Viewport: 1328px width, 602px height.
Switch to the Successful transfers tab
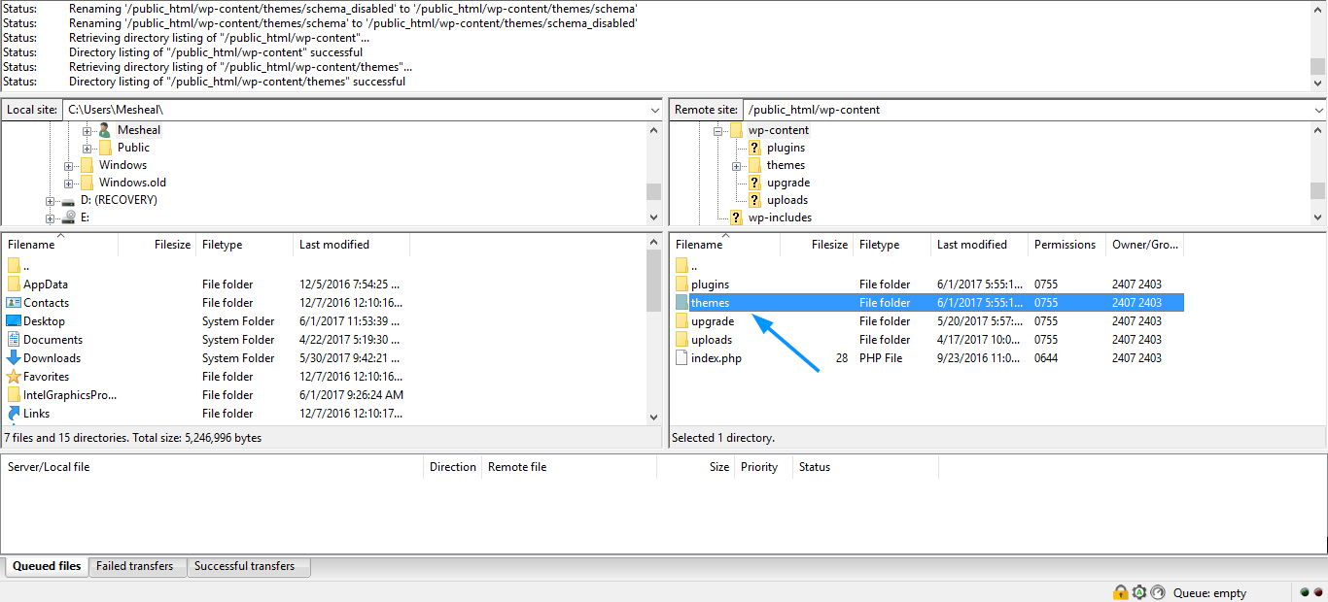pyautogui.click(x=244, y=566)
